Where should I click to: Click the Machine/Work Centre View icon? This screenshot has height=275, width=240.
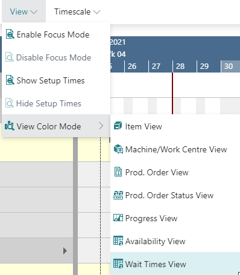pos(118,149)
